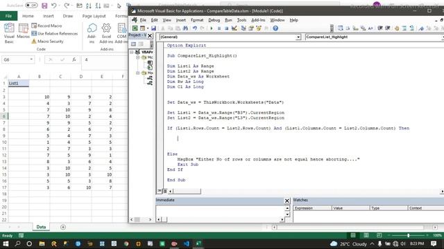Click the Insert UserForm icon in VBA toolbar

pyautogui.click(x=142, y=28)
